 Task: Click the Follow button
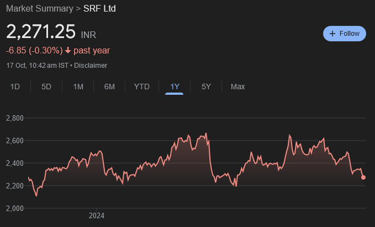[345, 34]
